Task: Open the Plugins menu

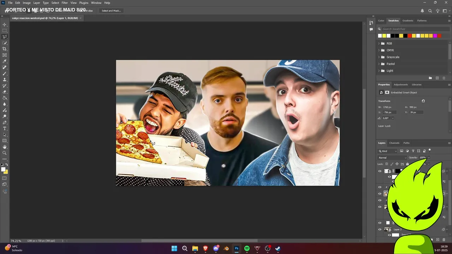Action: [x=84, y=3]
